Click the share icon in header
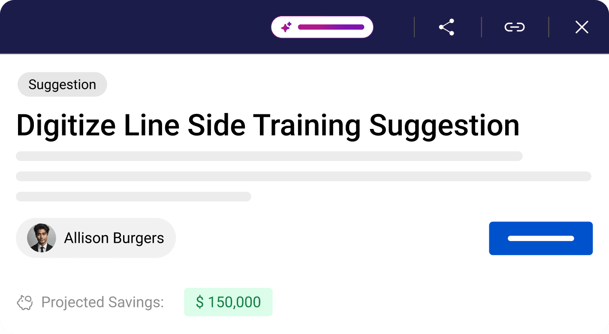This screenshot has height=334, width=609. point(446,27)
